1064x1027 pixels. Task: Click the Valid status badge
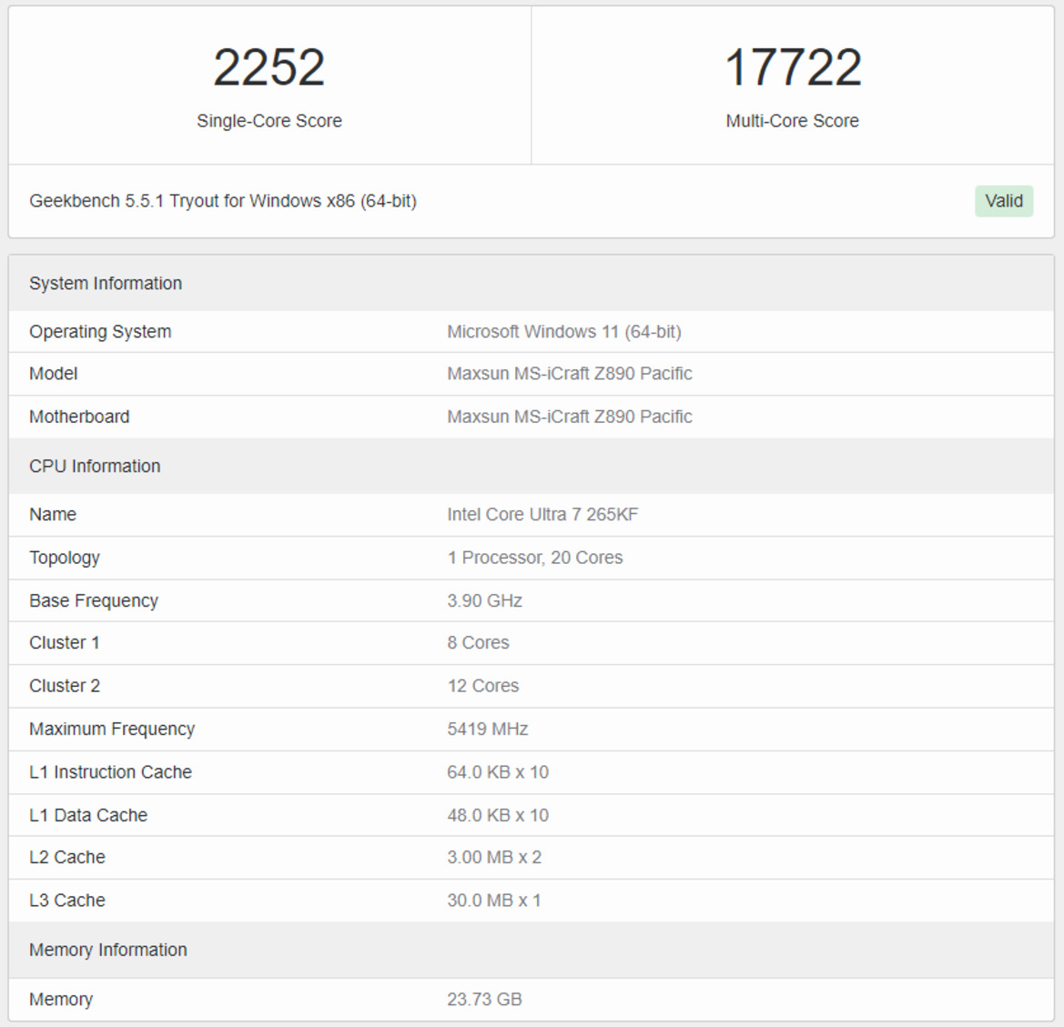1003,201
